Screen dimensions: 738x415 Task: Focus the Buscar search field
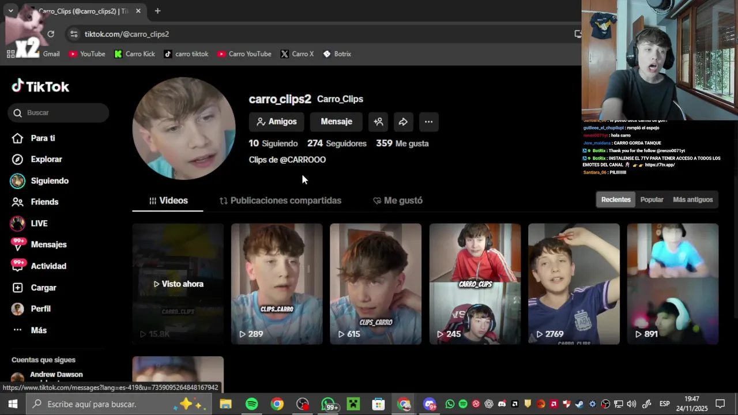(x=58, y=112)
